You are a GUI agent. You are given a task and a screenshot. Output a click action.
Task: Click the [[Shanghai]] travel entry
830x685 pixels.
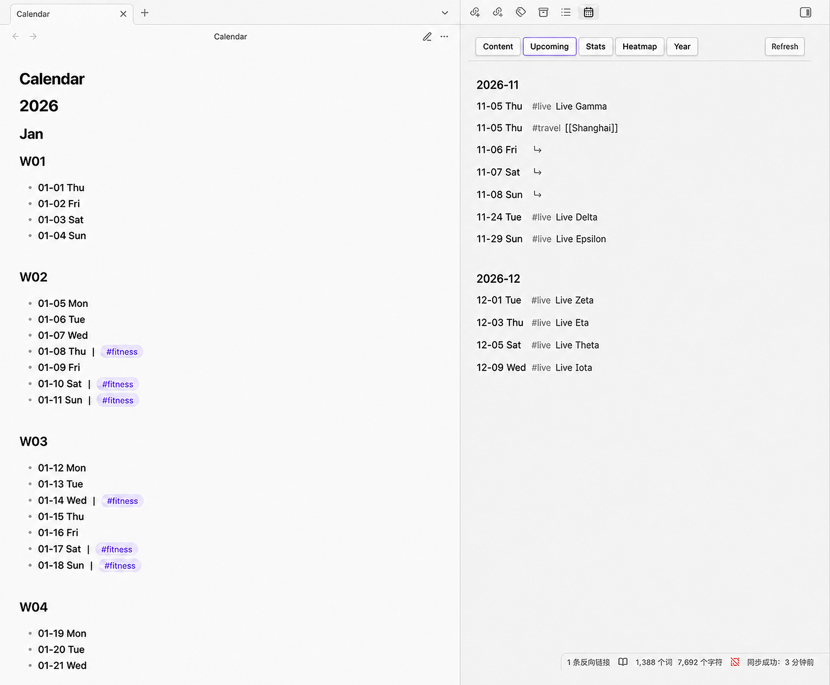point(591,128)
